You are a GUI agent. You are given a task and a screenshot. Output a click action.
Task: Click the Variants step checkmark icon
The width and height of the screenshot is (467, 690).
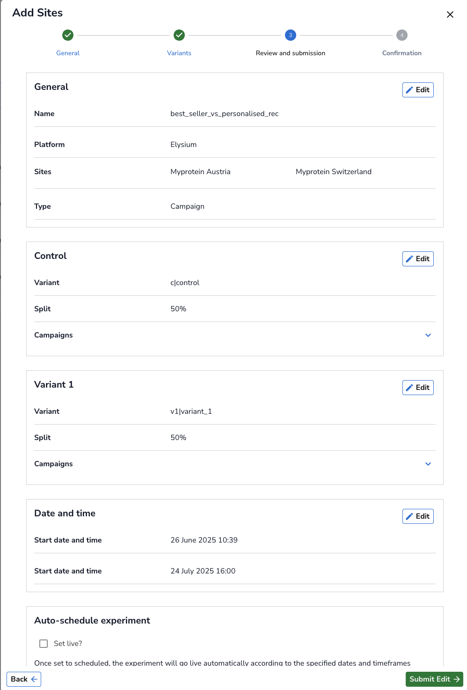point(179,35)
